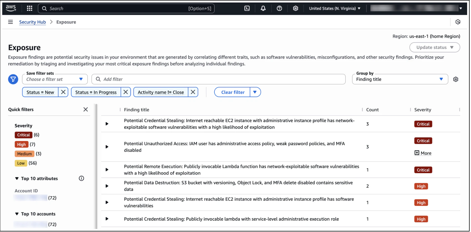
Task: Toggle the side navigation hamburger menu
Action: [11, 22]
